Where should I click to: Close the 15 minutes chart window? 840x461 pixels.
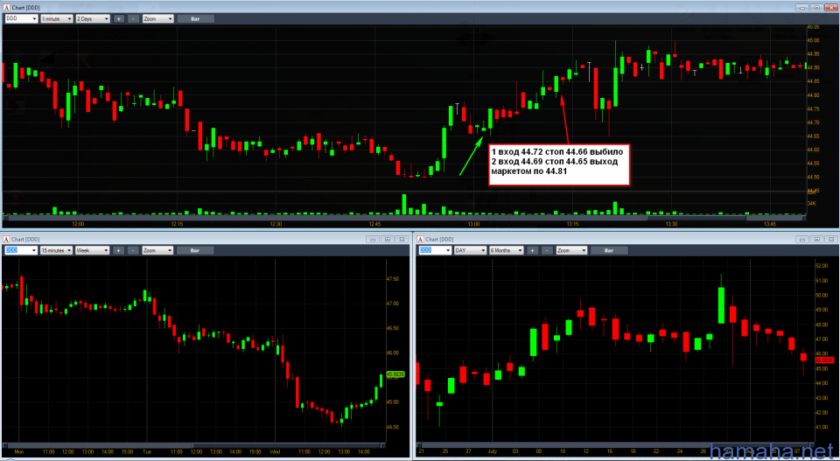402,239
